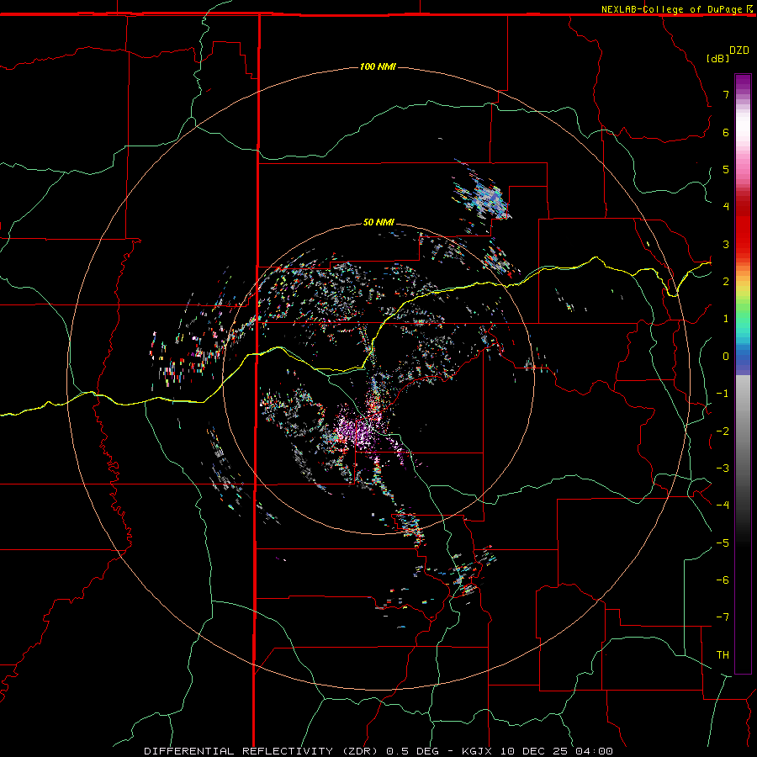Click the -7 value on color scale
Viewport: 757px width, 757px height.
(x=723, y=617)
